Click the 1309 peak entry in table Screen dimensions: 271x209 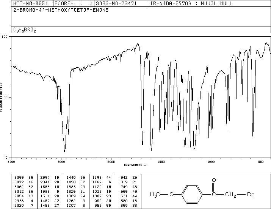(76, 196)
